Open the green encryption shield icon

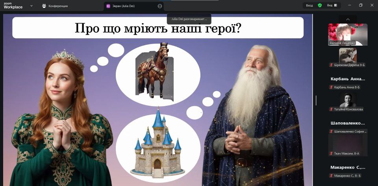coord(320,6)
